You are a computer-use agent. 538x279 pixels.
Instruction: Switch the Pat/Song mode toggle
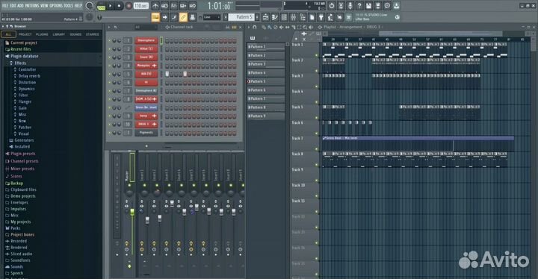tap(101, 6)
